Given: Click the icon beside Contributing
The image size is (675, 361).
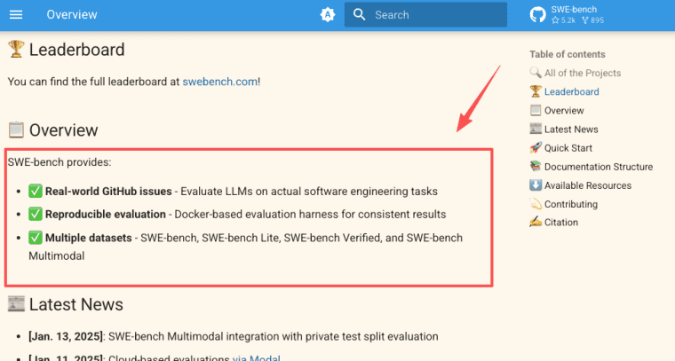Looking at the screenshot, I should [536, 204].
